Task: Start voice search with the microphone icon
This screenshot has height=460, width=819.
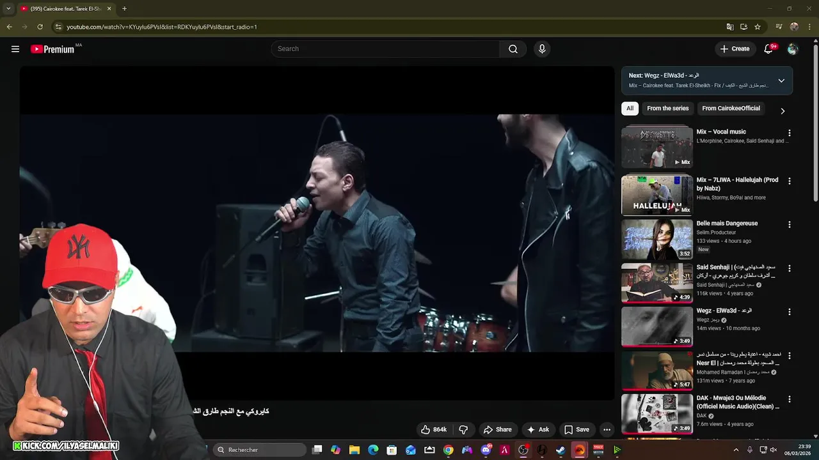Action: [x=542, y=49]
